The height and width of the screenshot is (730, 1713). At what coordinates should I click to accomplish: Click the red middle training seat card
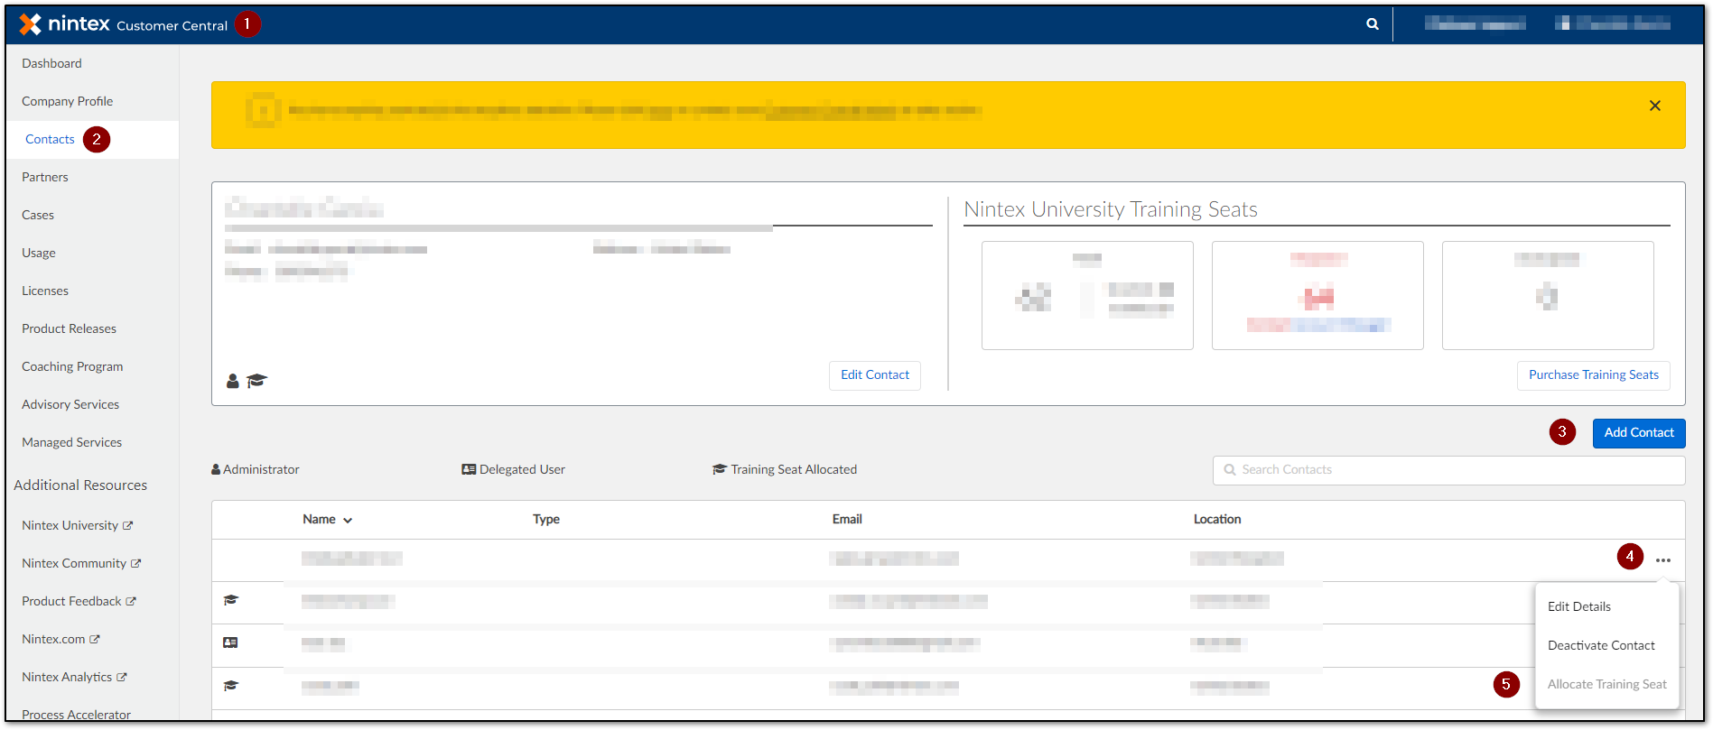[1317, 295]
